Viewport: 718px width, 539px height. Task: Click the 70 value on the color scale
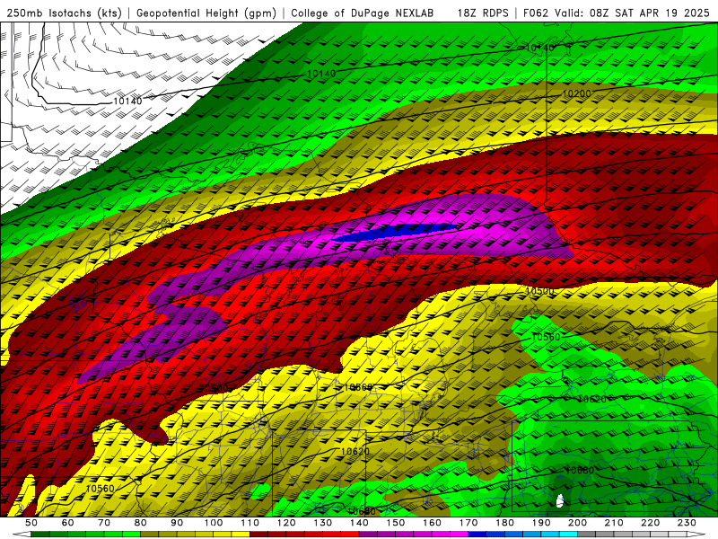pyautogui.click(x=104, y=523)
